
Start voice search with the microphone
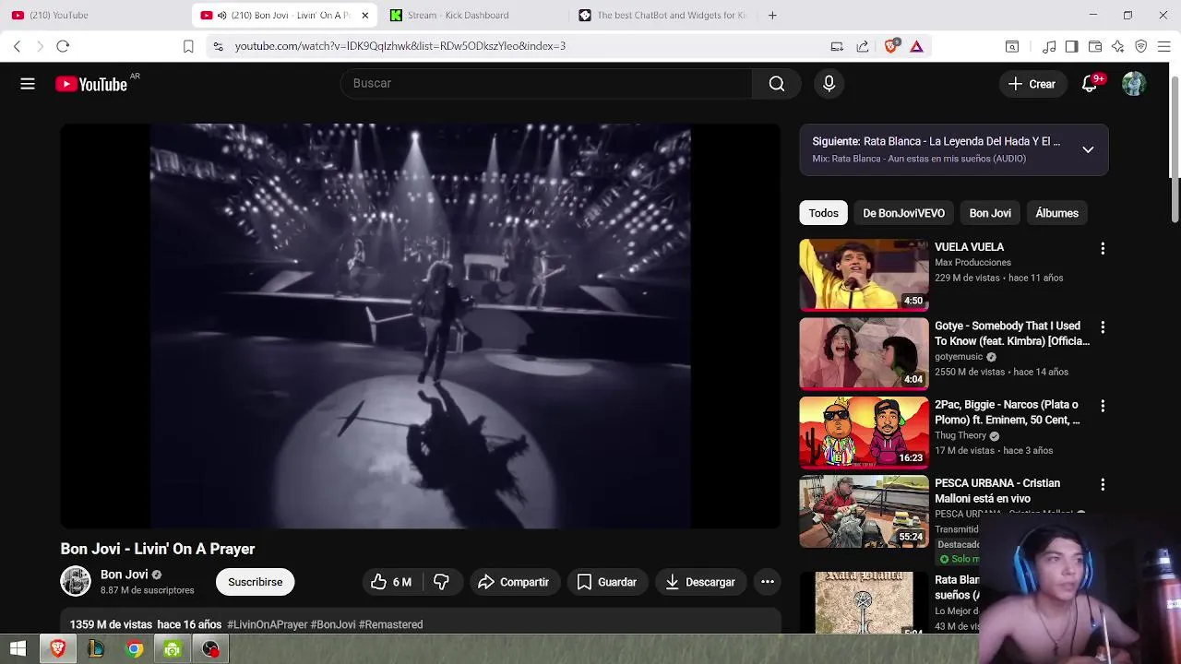[829, 84]
